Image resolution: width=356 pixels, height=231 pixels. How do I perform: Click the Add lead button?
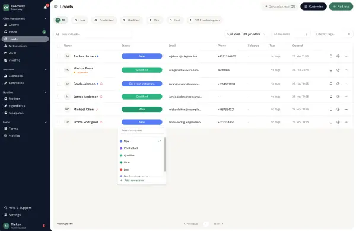341,7
